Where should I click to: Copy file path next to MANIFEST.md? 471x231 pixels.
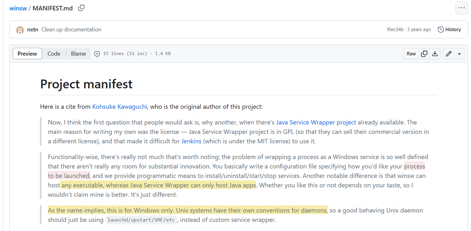(x=81, y=8)
